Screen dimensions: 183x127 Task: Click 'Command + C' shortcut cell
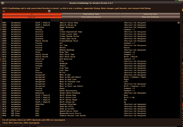(x=129, y=29)
